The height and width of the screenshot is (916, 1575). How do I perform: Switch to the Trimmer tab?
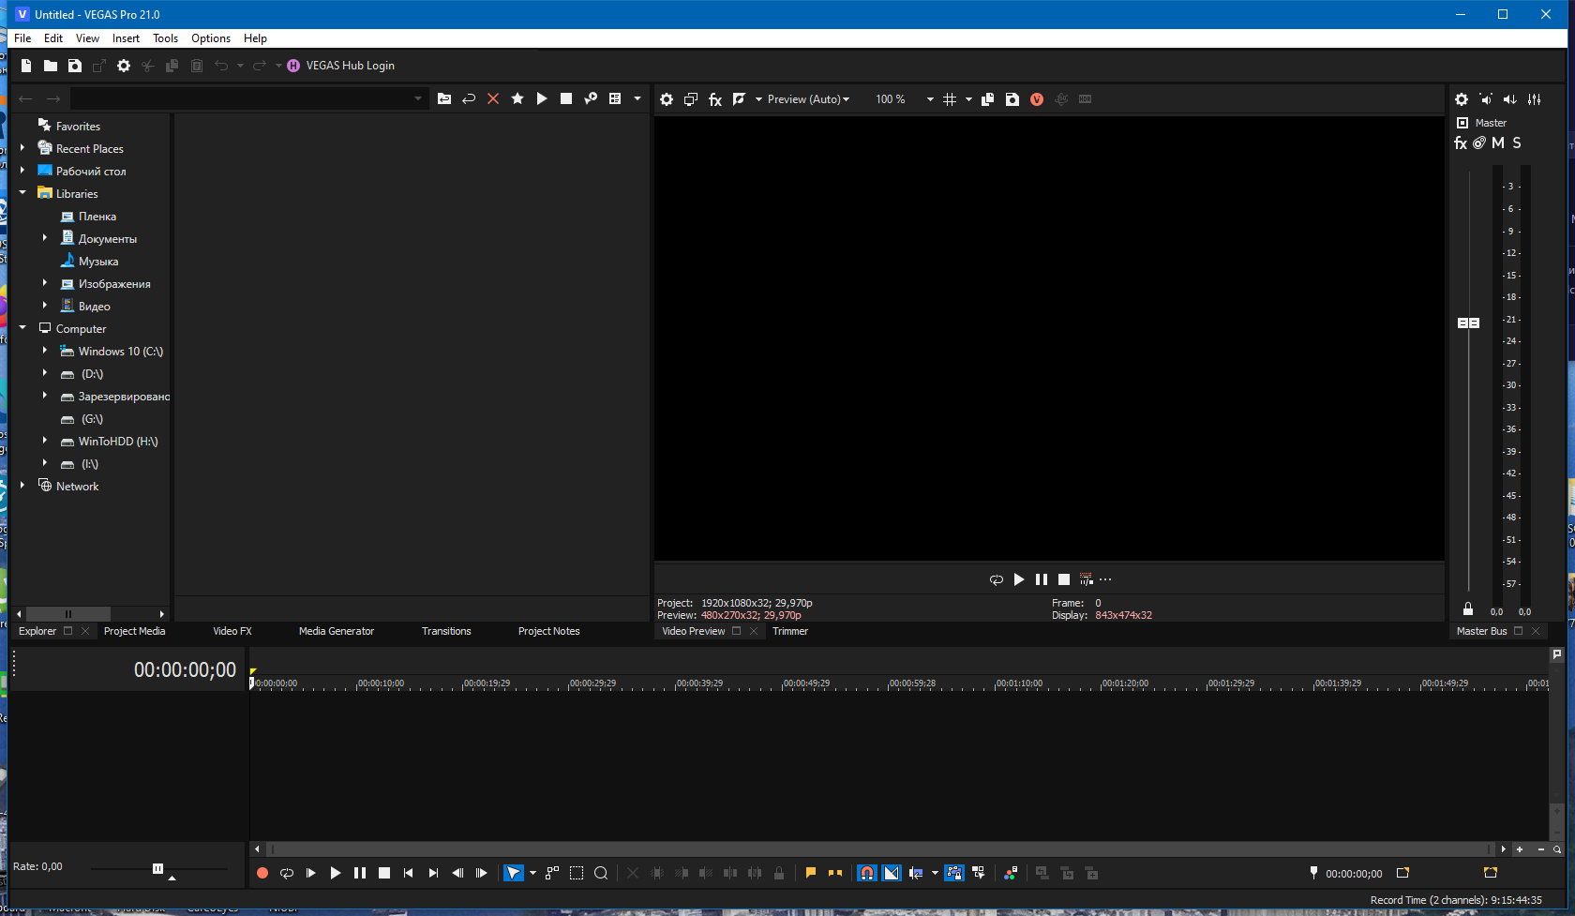pos(789,631)
